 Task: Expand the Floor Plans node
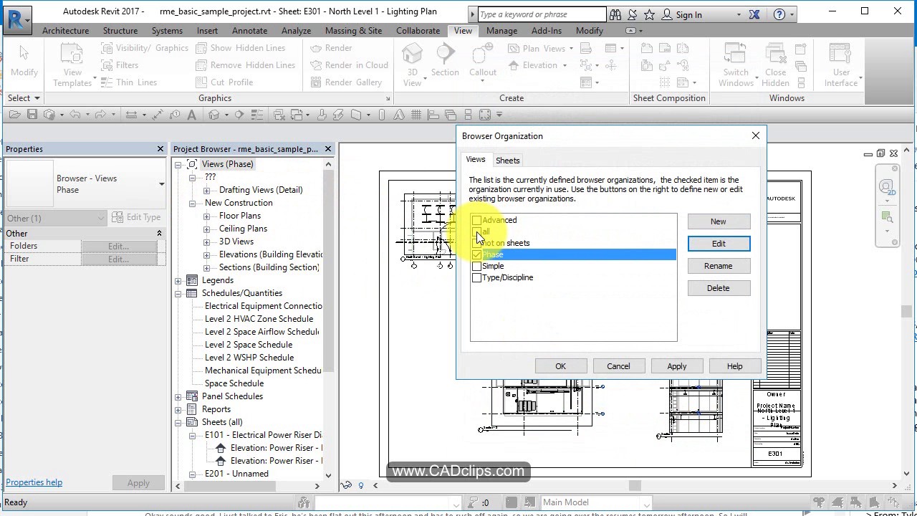point(207,216)
